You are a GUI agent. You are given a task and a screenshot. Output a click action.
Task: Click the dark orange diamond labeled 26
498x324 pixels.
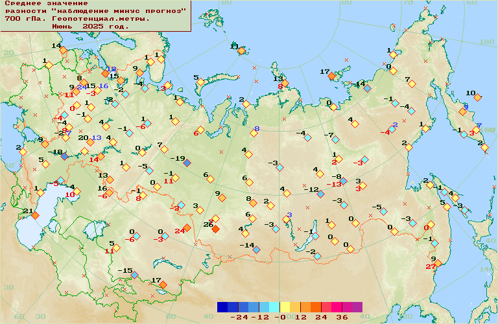click(215, 229)
